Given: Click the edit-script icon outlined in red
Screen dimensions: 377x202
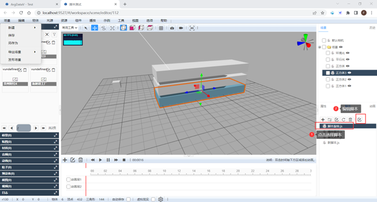Looking at the screenshot, I should coord(360,119).
